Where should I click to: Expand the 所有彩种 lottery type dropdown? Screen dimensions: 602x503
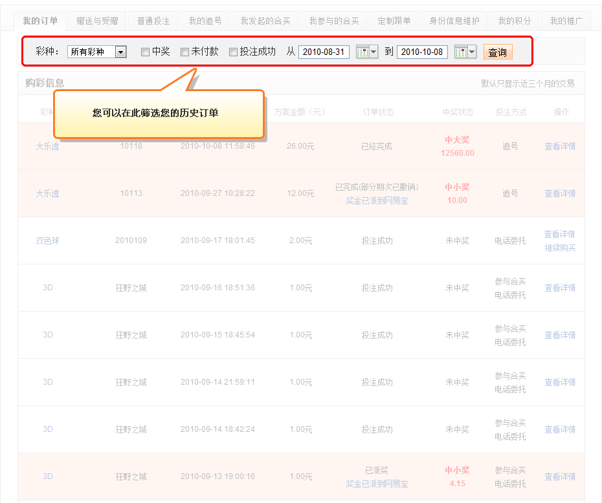[120, 52]
